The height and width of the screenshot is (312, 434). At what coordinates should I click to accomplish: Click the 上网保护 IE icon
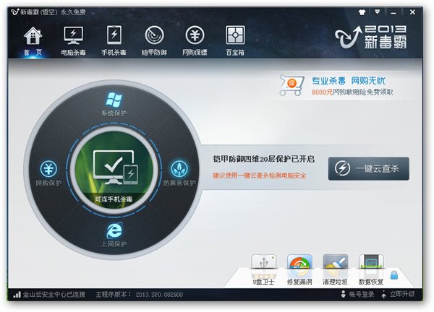point(114,231)
